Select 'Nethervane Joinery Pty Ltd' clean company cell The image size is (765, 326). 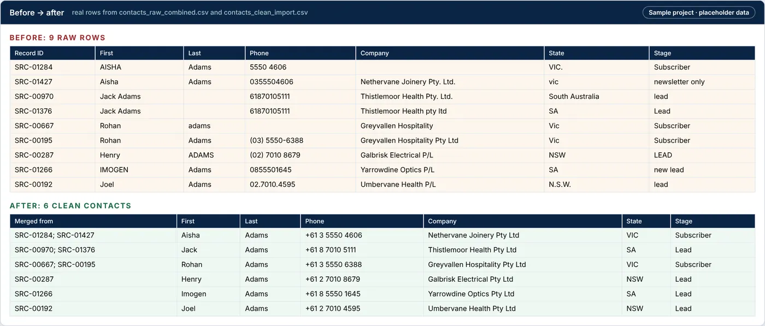click(x=523, y=235)
